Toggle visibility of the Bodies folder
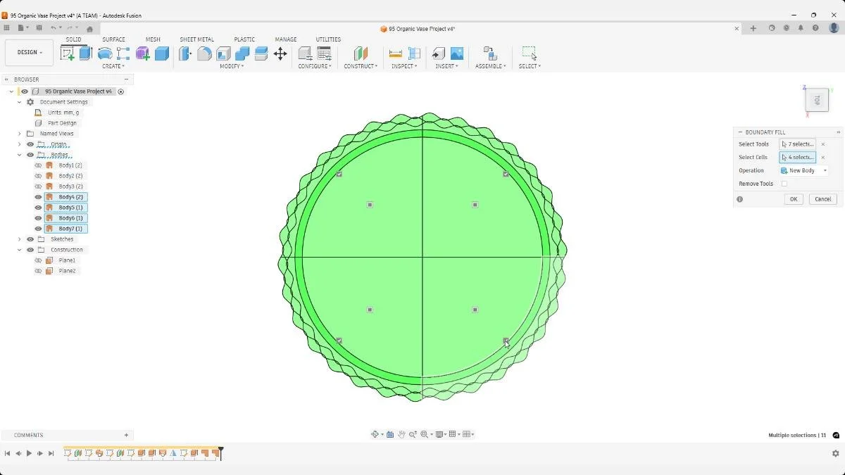Screen dimensions: 845x475 tap(30, 155)
